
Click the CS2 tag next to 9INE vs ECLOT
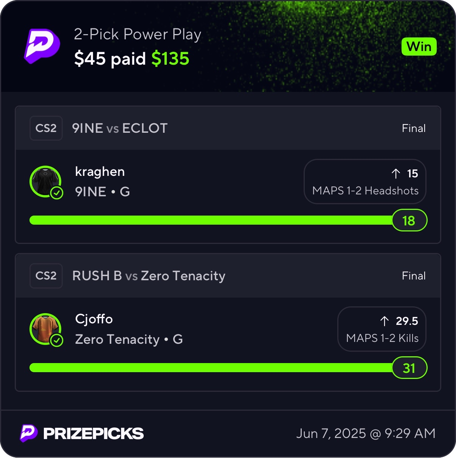(46, 128)
